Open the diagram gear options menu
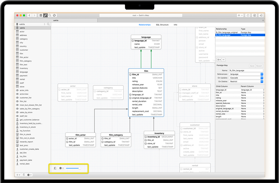This screenshot has height=183, width=279. [x=61, y=168]
